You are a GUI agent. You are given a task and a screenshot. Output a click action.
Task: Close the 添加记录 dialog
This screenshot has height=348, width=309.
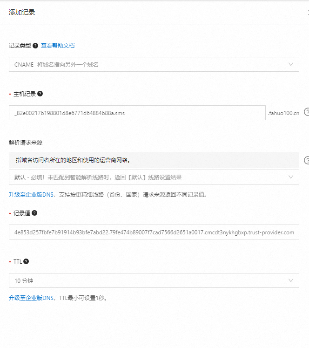pos(307,12)
